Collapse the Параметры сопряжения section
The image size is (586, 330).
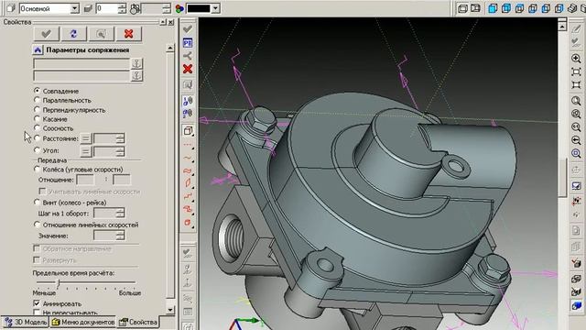point(38,49)
